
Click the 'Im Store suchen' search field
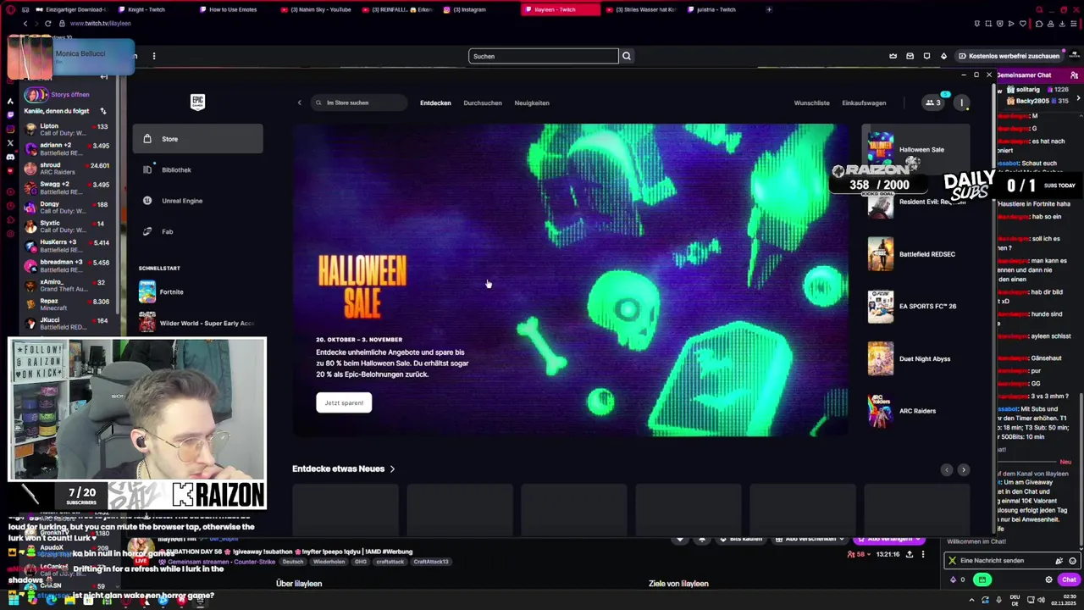(360, 103)
